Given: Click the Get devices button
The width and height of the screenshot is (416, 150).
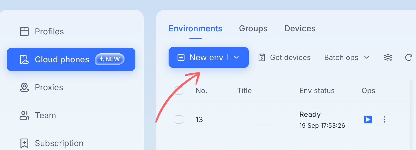Looking at the screenshot, I should (285, 57).
